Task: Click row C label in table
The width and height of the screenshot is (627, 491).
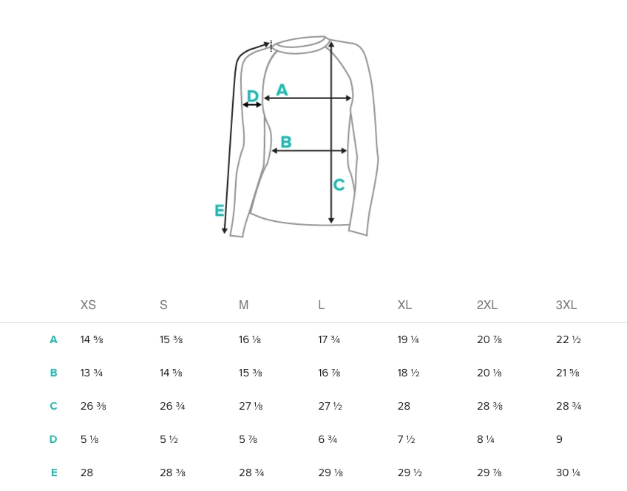Action: click(53, 406)
